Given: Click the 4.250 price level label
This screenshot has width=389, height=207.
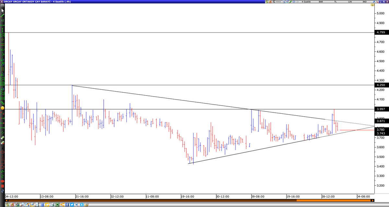Looking at the screenshot, I should (381, 85).
